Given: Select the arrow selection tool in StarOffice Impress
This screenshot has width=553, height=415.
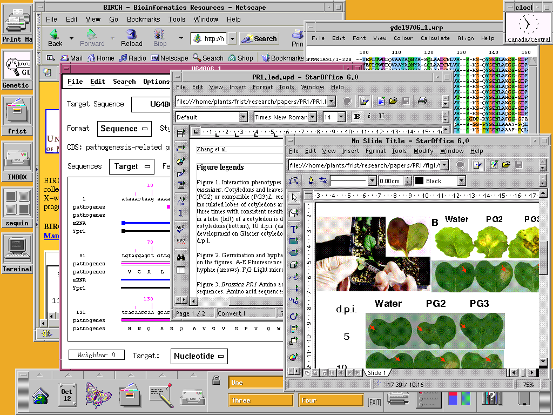Looking at the screenshot, I should pyautogui.click(x=294, y=197).
